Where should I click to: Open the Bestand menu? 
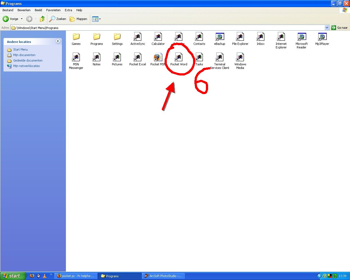[x=8, y=10]
